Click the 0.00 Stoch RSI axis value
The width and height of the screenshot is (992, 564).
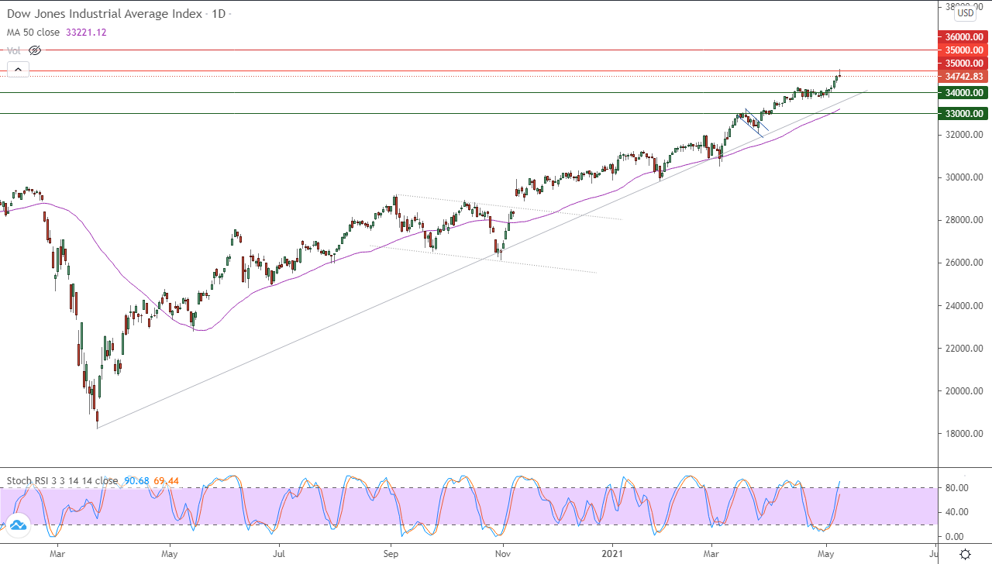coord(954,536)
